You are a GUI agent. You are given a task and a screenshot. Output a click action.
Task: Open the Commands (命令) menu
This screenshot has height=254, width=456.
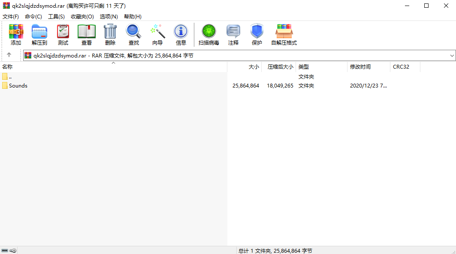point(33,17)
